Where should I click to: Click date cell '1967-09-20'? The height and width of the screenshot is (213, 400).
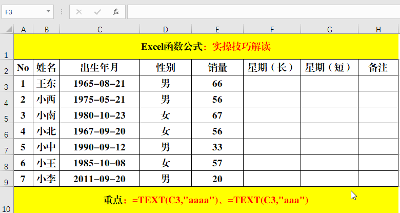(100, 131)
